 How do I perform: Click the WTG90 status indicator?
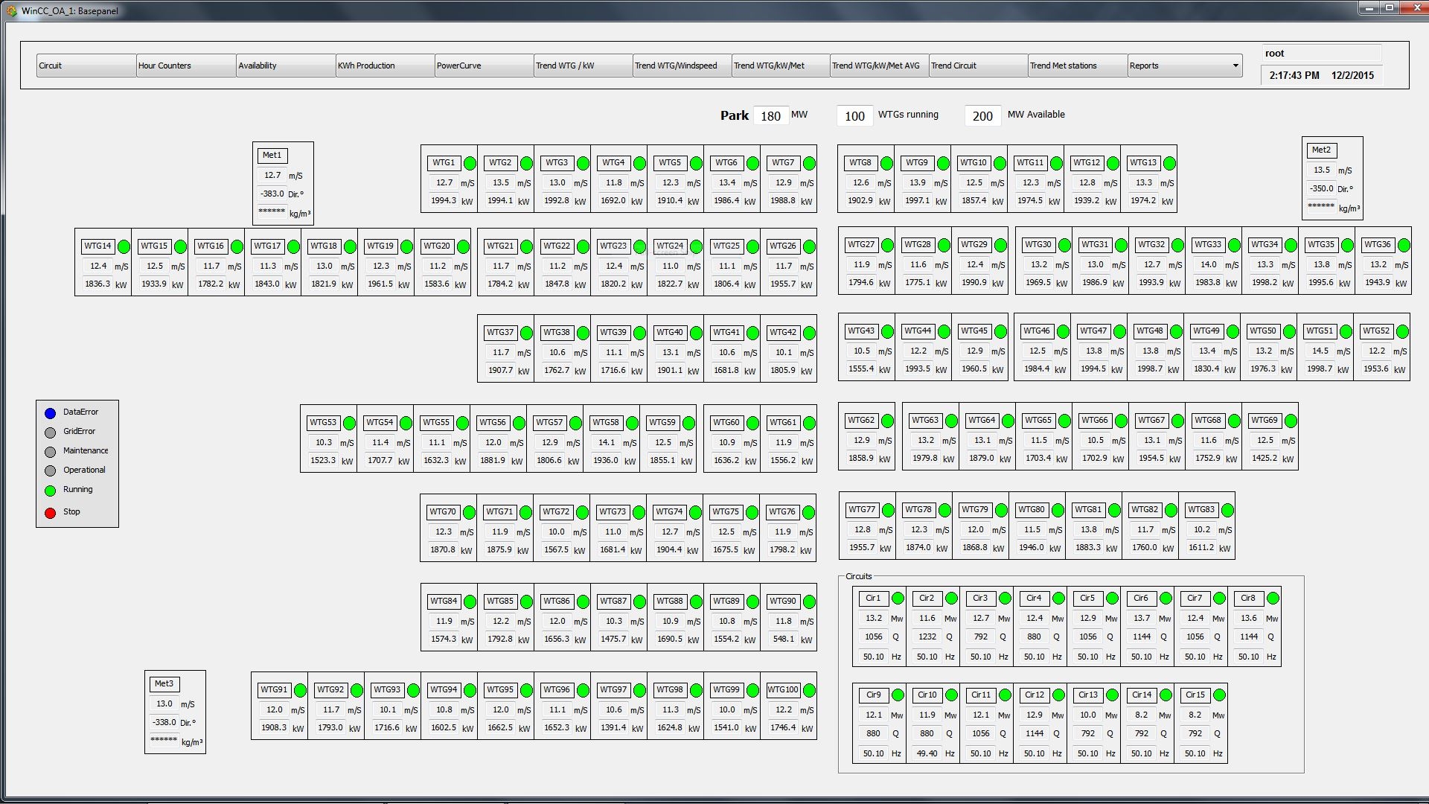pyautogui.click(x=809, y=602)
